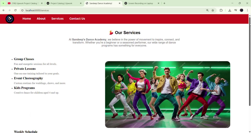View site information icon in address bar
251x133 pixels.
click(x=22, y=10)
